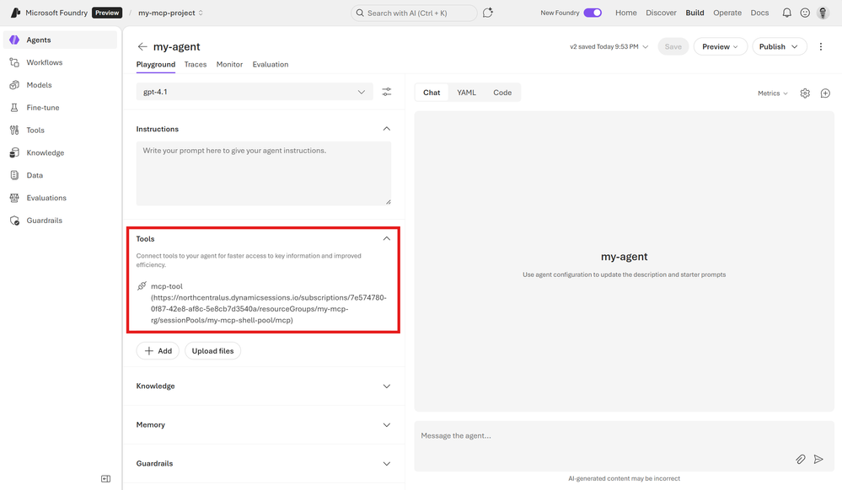Open Agents icon in sidebar
Screen dimensions: 842x490
coord(14,40)
